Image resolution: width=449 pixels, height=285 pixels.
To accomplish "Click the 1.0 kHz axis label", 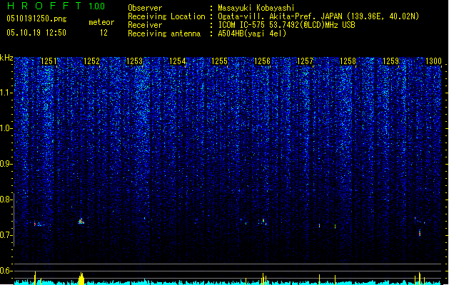I will tap(6, 128).
